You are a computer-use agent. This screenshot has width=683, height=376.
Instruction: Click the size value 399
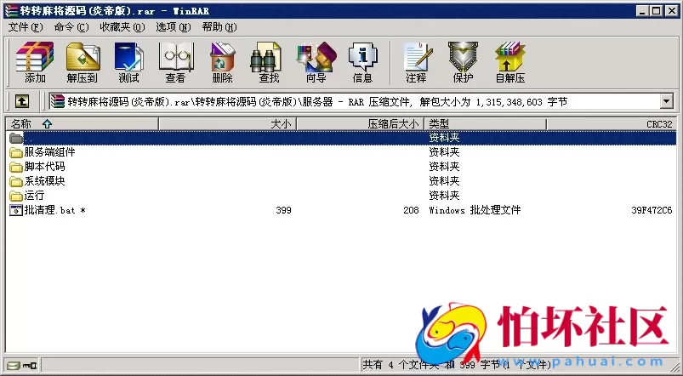pos(283,210)
